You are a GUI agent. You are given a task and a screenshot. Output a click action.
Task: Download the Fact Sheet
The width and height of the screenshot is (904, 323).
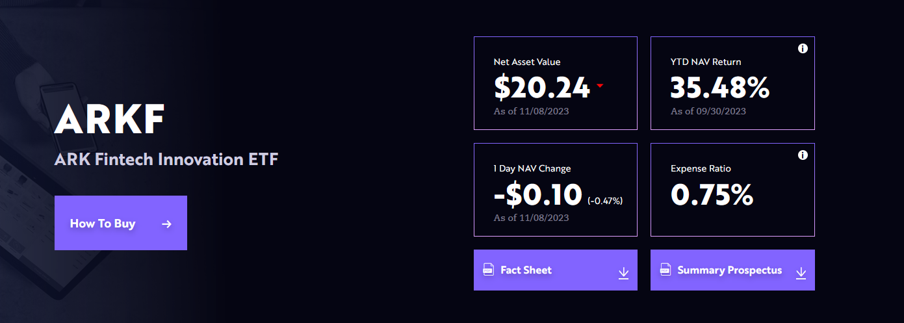pyautogui.click(x=556, y=270)
